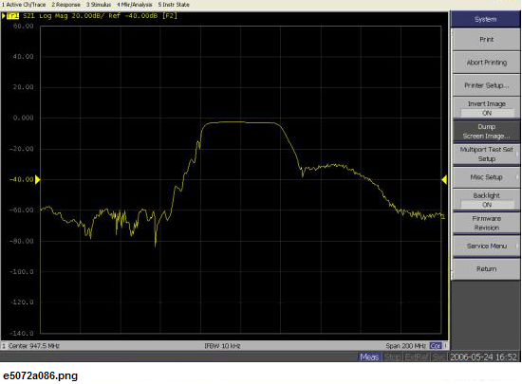Select the left yellow reference level marker
Viewport: 522px width, 384px height.
point(38,179)
